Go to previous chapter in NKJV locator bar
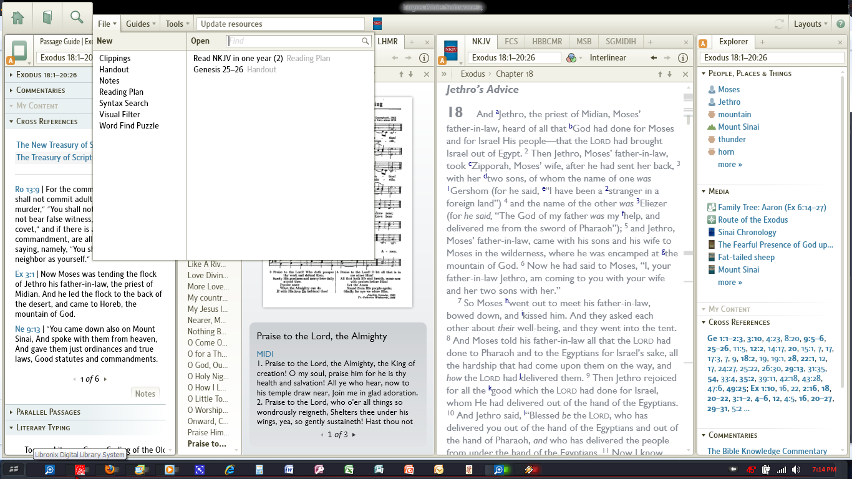Screen dimensions: 852x479 [x=660, y=74]
